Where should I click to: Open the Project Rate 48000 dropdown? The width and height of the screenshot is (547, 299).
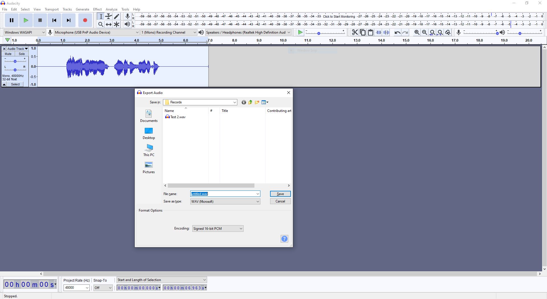pos(76,288)
